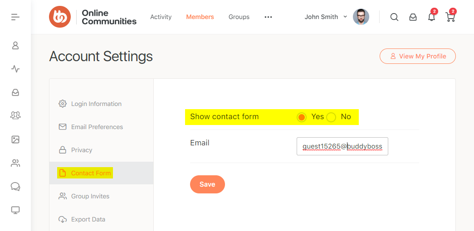Screen dimensions: 474x231
Task: Click the search magnifier icon in header
Action: click(x=394, y=17)
